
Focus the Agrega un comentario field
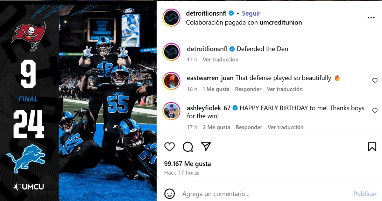(x=264, y=194)
